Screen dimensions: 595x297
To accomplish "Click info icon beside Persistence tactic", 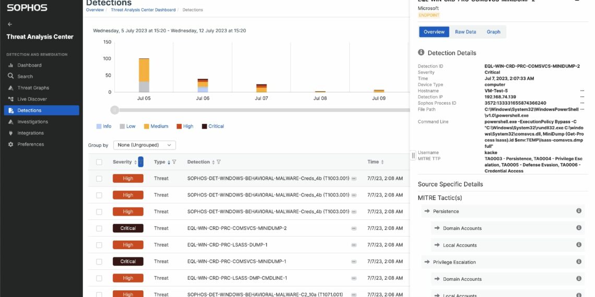I will pos(578,211).
